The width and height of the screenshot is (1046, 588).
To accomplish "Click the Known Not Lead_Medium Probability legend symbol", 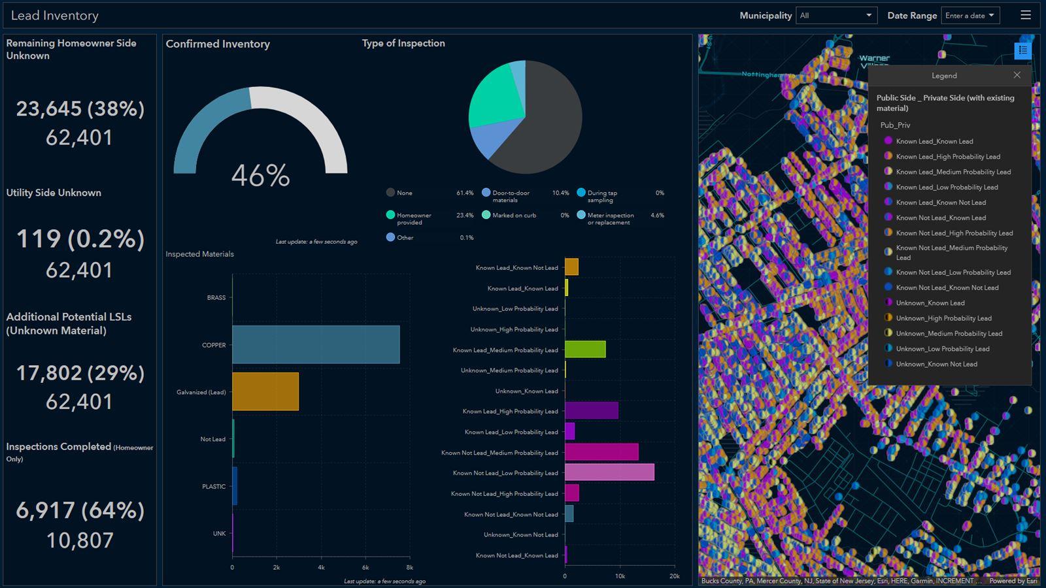I will click(x=888, y=252).
